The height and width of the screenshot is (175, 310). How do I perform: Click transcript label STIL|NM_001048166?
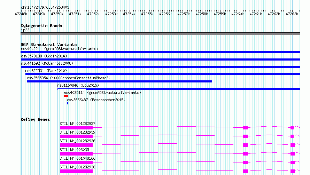point(77,158)
